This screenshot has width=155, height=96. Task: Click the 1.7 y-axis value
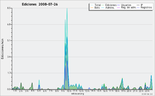[9, 73]
